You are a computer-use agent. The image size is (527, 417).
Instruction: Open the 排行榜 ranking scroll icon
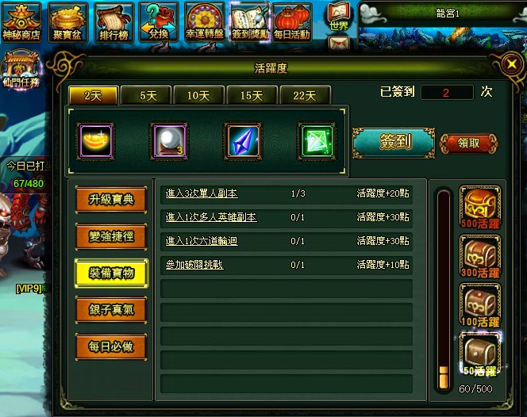coord(113,22)
